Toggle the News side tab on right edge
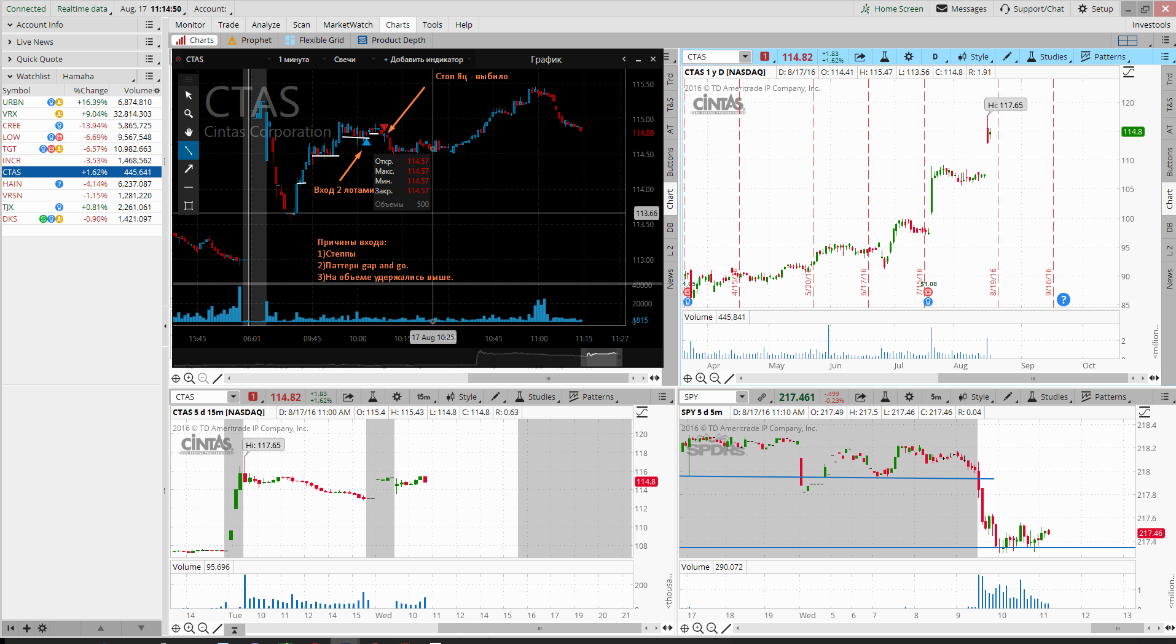 click(1169, 279)
